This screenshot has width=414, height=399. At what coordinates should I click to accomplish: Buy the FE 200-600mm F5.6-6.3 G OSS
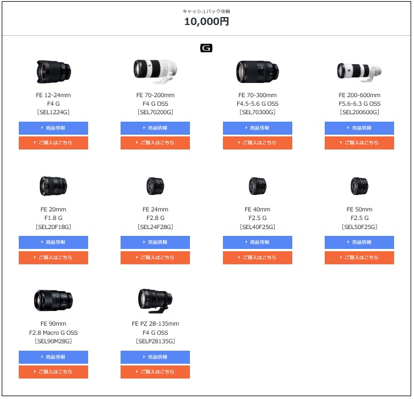point(359,143)
